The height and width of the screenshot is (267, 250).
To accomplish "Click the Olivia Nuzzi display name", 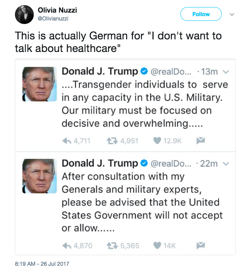I will (x=57, y=10).
